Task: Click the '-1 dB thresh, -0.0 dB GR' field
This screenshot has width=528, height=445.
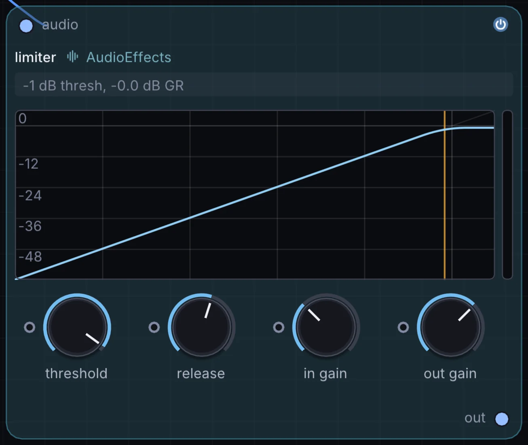Action: click(264, 85)
